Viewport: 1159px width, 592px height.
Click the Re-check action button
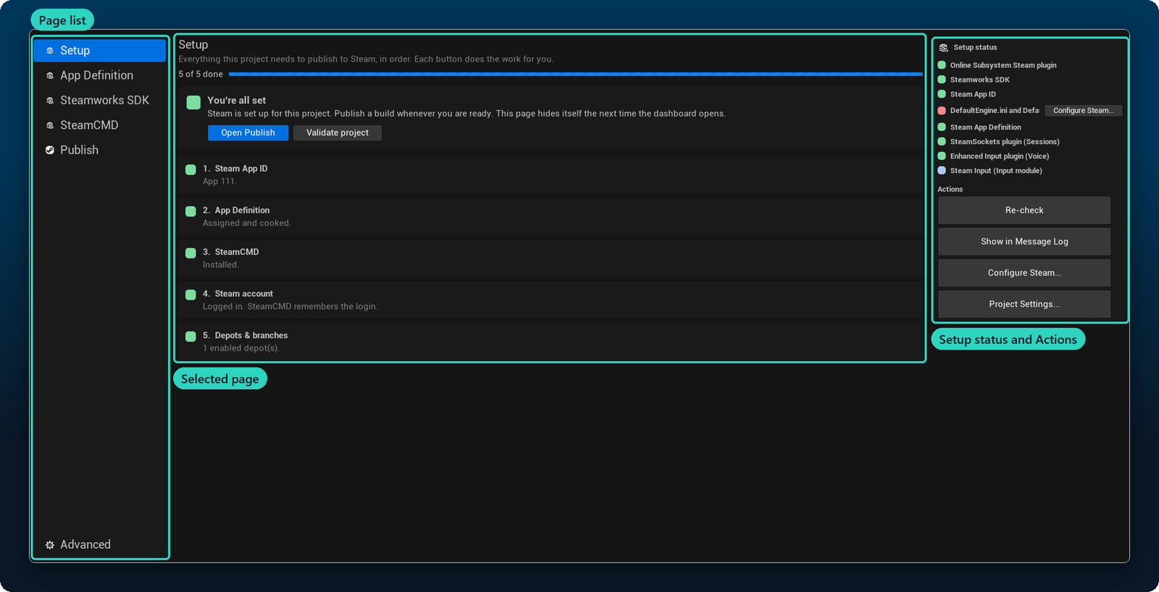point(1024,210)
